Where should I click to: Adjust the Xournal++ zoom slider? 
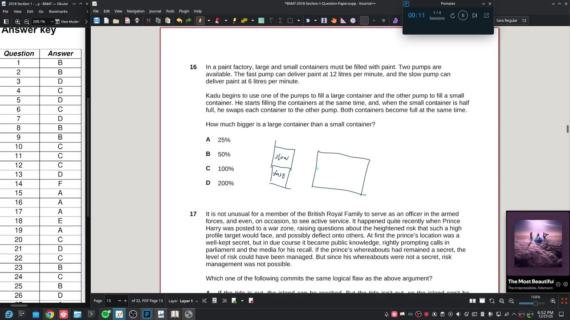(535, 303)
